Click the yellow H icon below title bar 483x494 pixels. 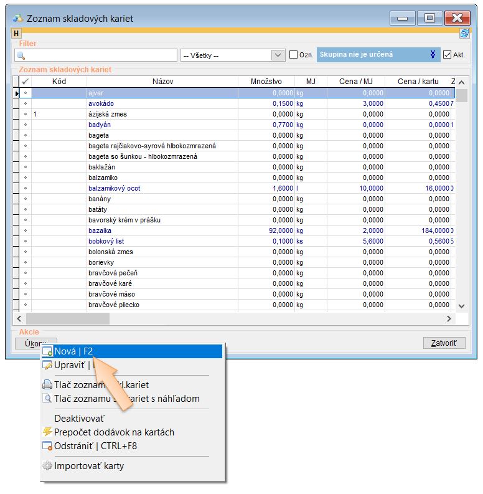tap(17, 34)
